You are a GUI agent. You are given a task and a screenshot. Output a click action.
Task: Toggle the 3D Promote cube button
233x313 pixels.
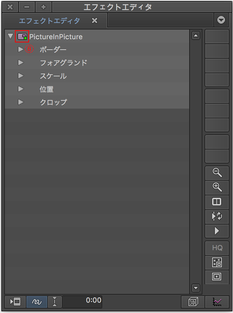click(192, 301)
